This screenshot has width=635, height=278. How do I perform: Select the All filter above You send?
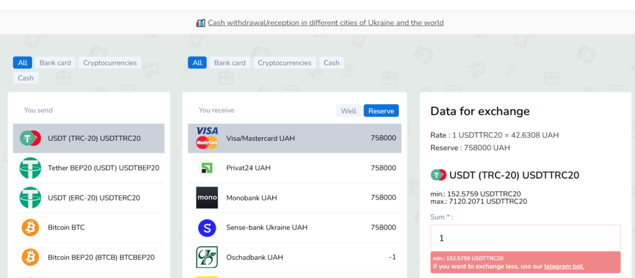pyautogui.click(x=23, y=63)
